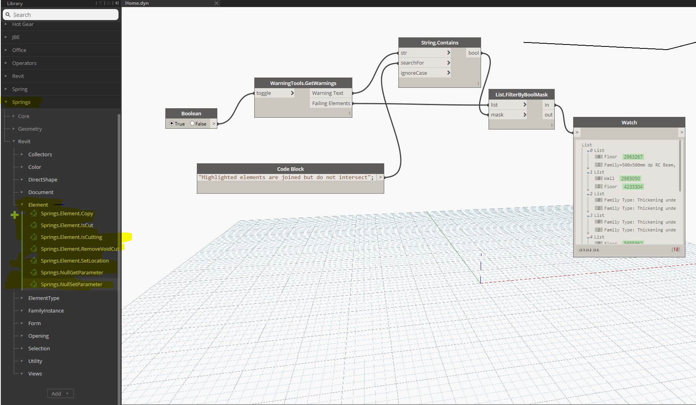Expand the JBE library category

[6, 37]
